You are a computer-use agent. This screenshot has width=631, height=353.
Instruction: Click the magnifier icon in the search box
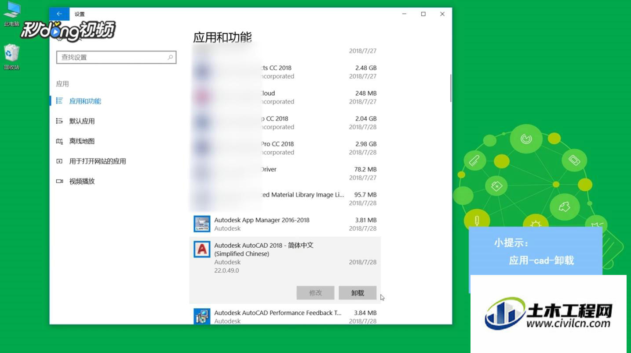tap(170, 57)
